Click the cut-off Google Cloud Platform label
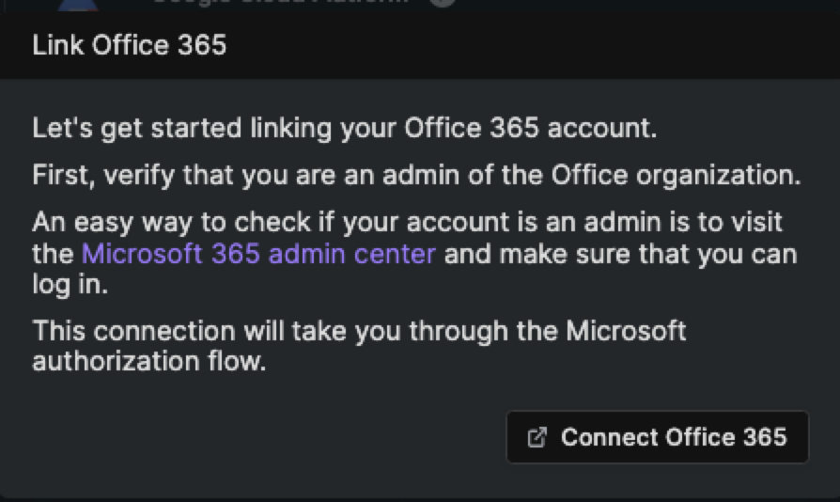 280,2
